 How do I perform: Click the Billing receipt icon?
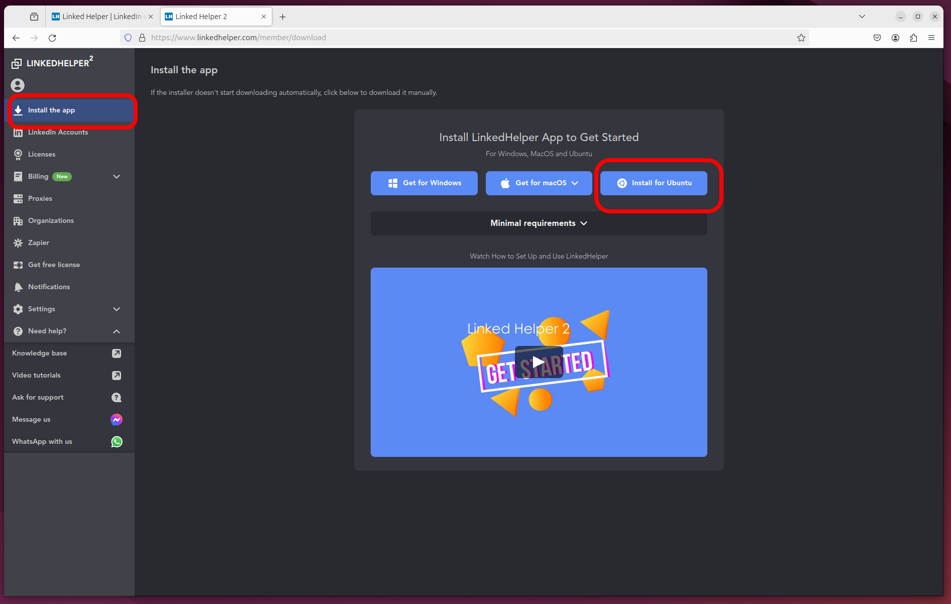(x=18, y=177)
